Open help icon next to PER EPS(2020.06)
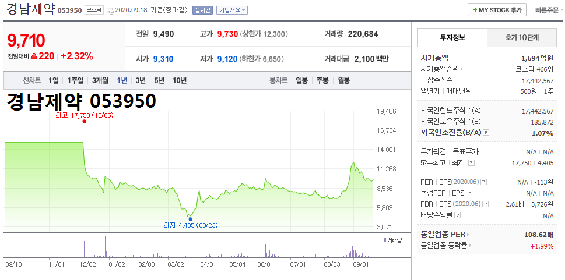 pos(484,182)
